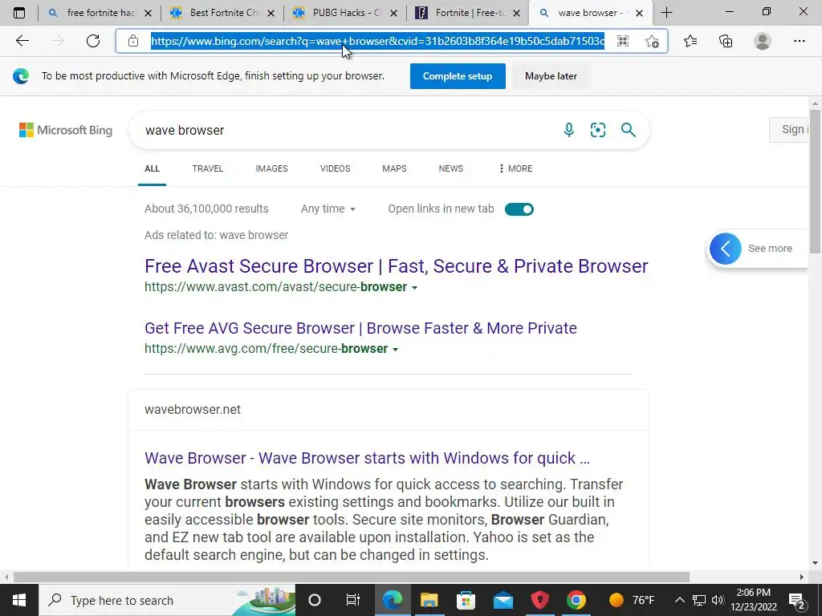
Task: Select the IMAGES search category
Action: coord(271,168)
